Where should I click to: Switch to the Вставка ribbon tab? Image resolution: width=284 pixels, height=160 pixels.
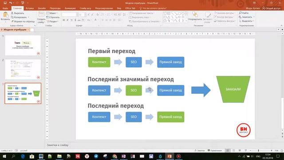(x=30, y=8)
